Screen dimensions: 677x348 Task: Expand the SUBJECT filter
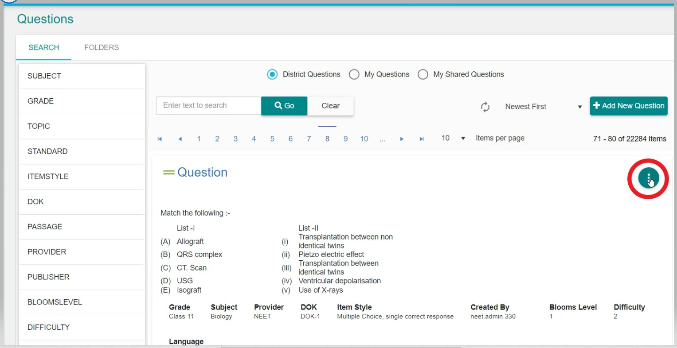[x=82, y=76]
